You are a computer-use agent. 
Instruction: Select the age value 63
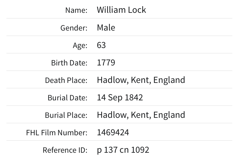pyautogui.click(x=101, y=45)
